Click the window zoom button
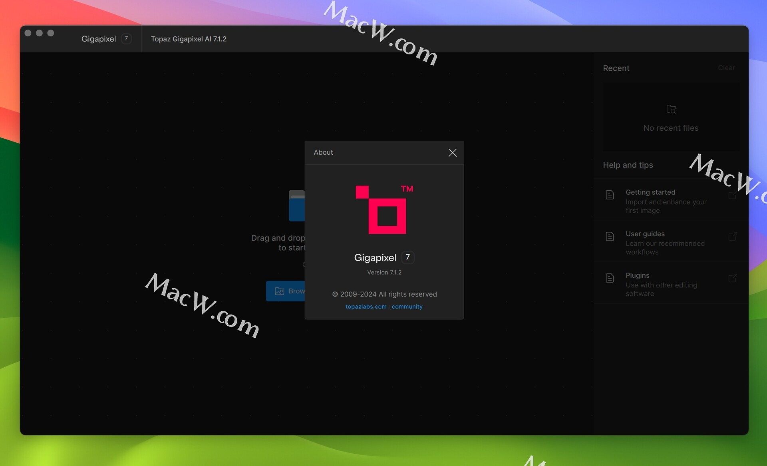This screenshot has width=767, height=466. pos(51,33)
